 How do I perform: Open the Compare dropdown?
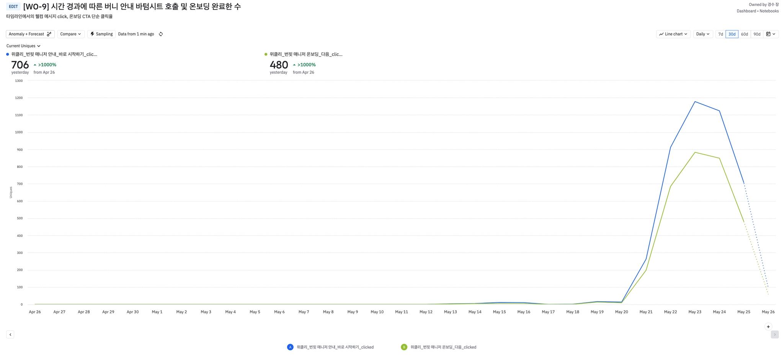(71, 34)
